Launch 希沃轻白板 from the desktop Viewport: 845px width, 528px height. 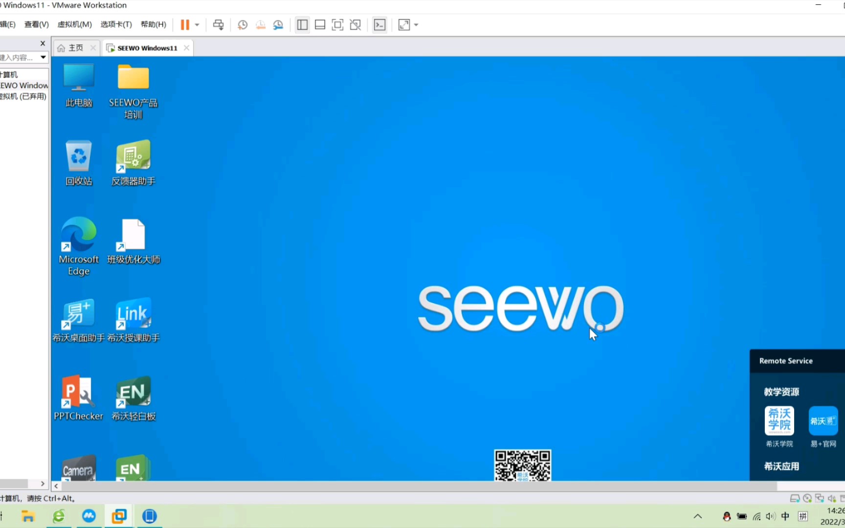[133, 396]
